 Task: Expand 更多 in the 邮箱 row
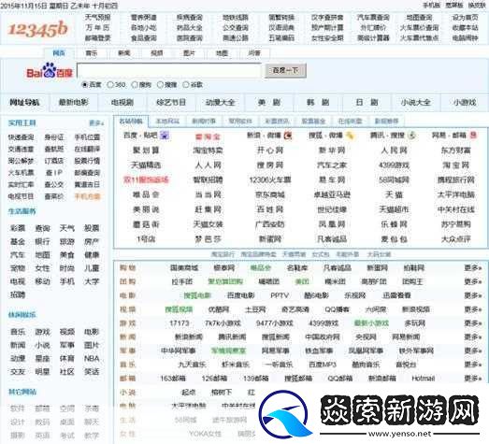[473, 379]
